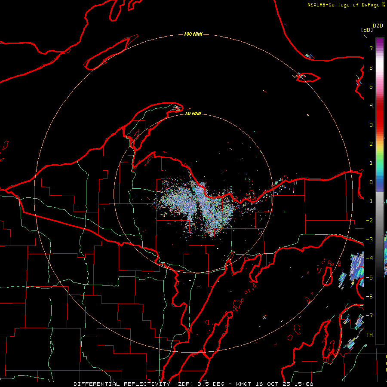Click the Differential Reflectivity title caption
Image resolution: width=387 pixels, height=387 pixels.
(x=193, y=384)
